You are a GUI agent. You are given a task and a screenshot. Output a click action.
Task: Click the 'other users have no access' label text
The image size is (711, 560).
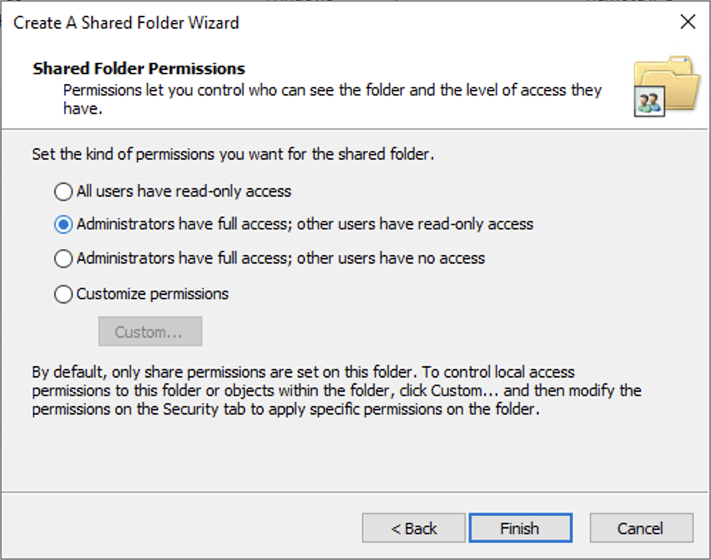pos(390,259)
